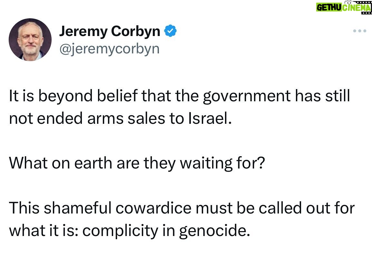The image size is (372, 263).
Task: Click the word 'government' in the first line
Action: tap(247, 96)
